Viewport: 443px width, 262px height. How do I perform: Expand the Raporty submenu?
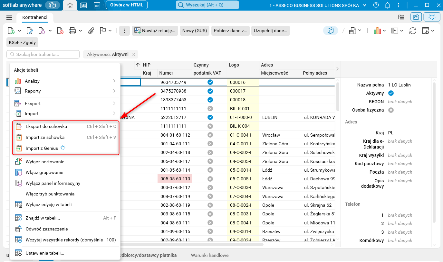point(65,91)
